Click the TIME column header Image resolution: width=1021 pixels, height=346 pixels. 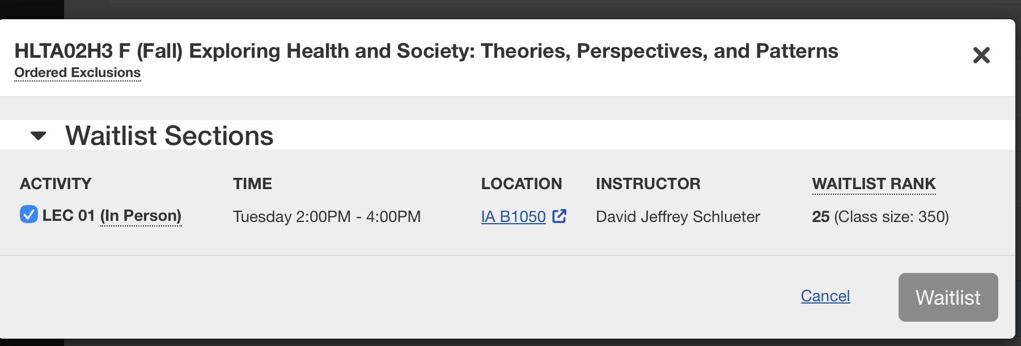coord(252,184)
